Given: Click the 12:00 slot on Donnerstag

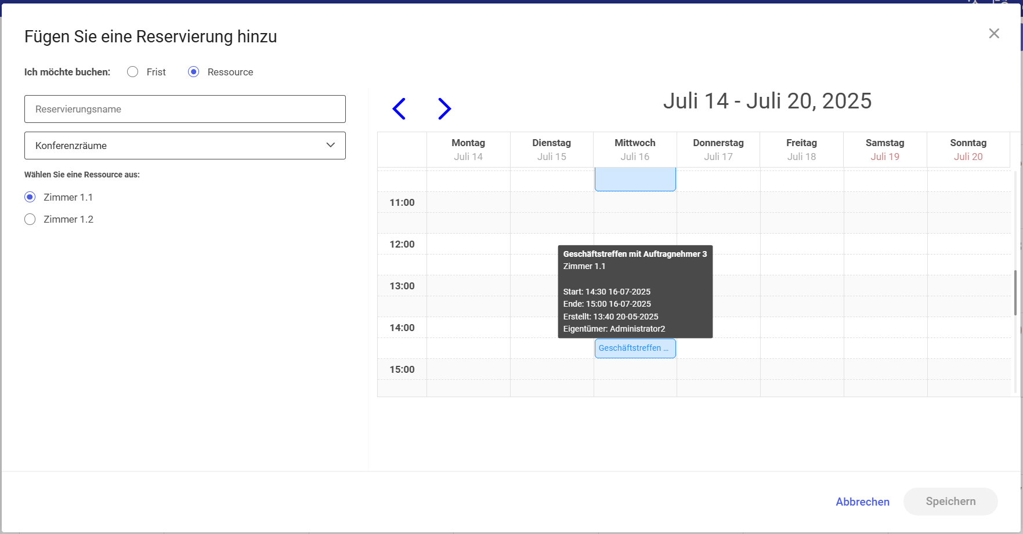Looking at the screenshot, I should coord(718,244).
